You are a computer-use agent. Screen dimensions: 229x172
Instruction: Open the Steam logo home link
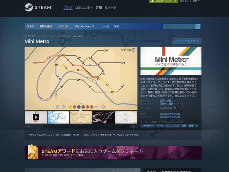click(x=38, y=7)
